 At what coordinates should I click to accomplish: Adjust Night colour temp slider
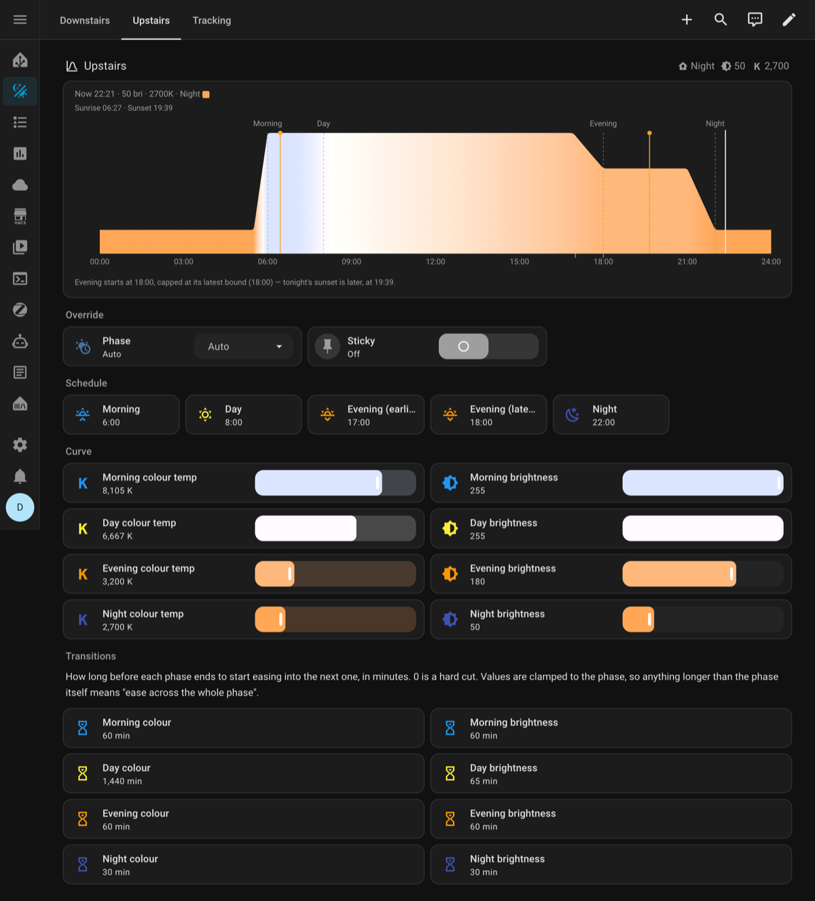click(x=336, y=619)
